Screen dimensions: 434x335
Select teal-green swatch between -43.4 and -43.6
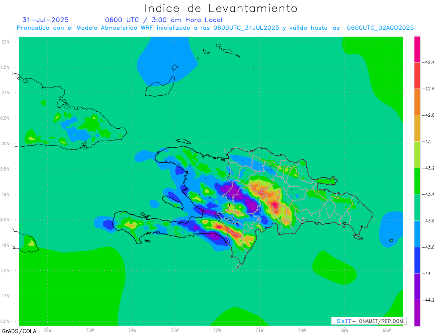point(417,207)
